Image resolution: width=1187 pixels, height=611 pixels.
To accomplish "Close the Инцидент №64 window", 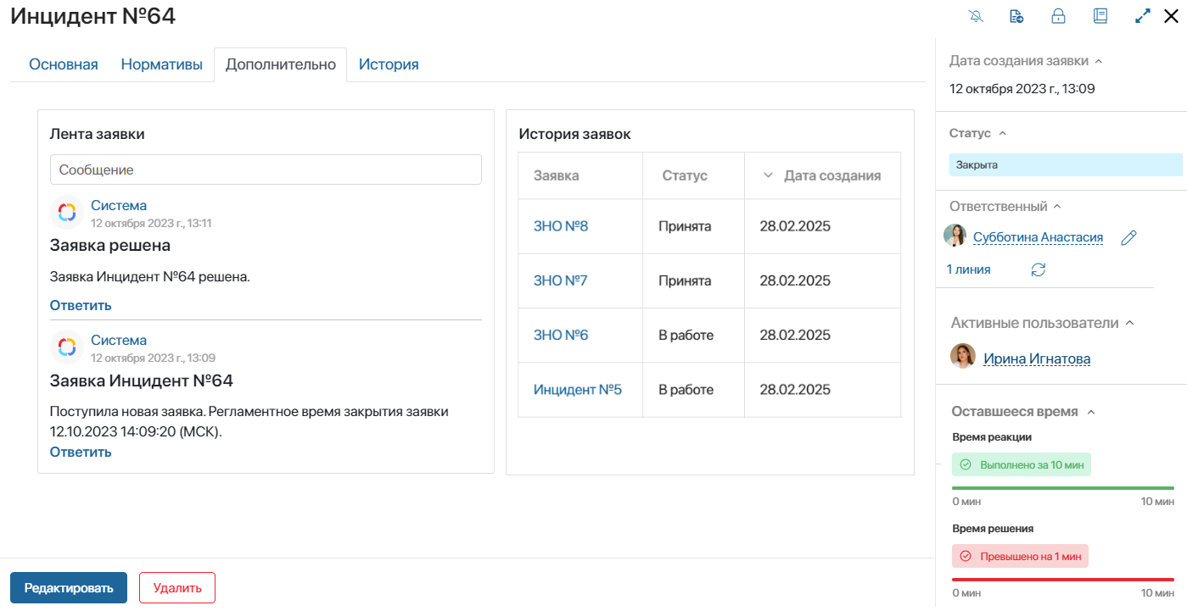I will pos(1171,16).
